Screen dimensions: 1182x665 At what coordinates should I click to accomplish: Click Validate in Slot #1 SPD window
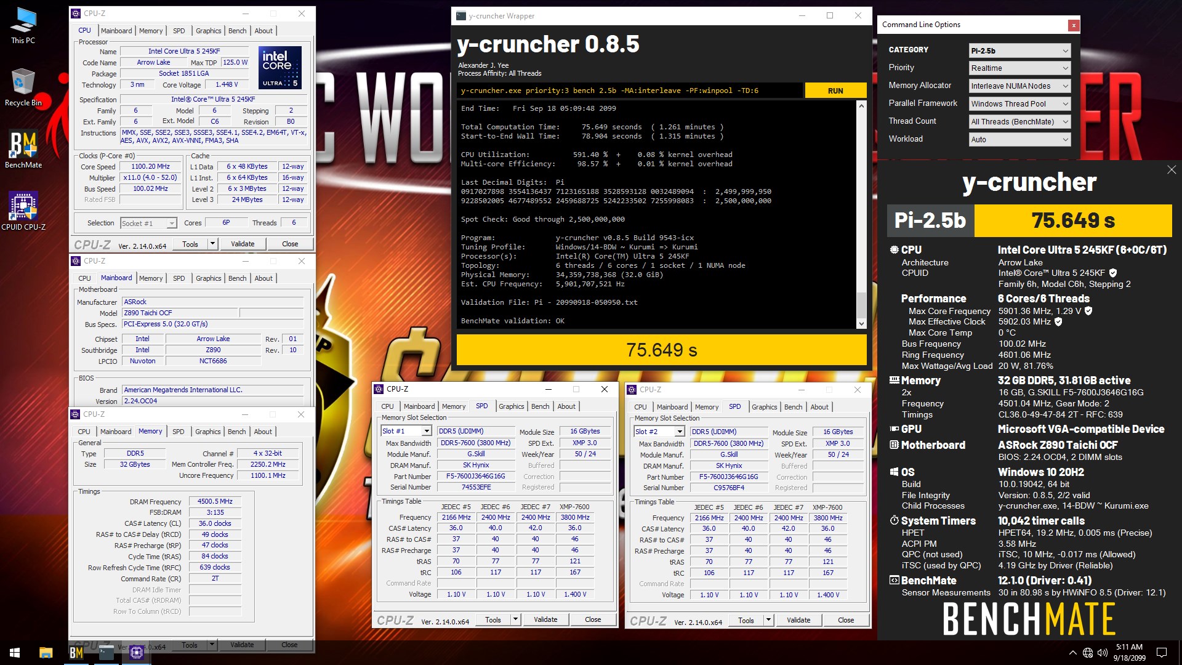click(545, 619)
